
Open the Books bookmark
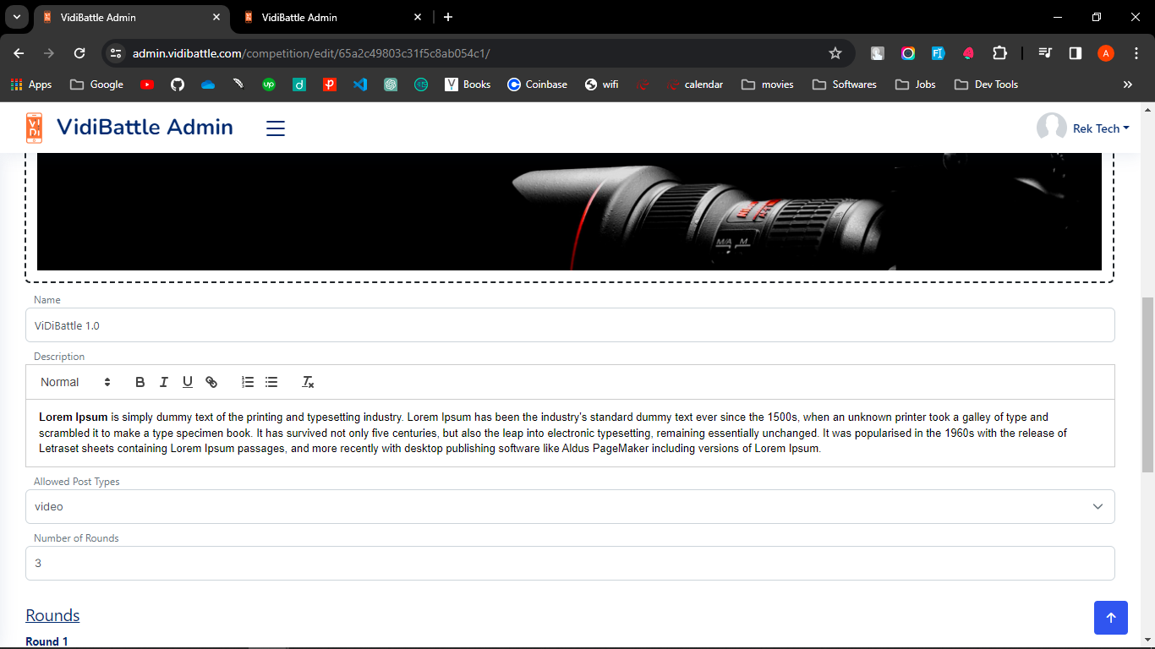[468, 85]
